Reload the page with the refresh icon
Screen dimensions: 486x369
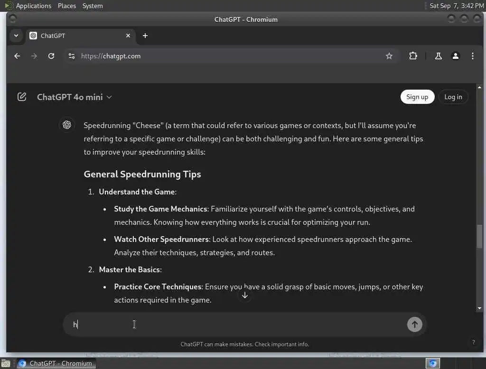click(51, 56)
